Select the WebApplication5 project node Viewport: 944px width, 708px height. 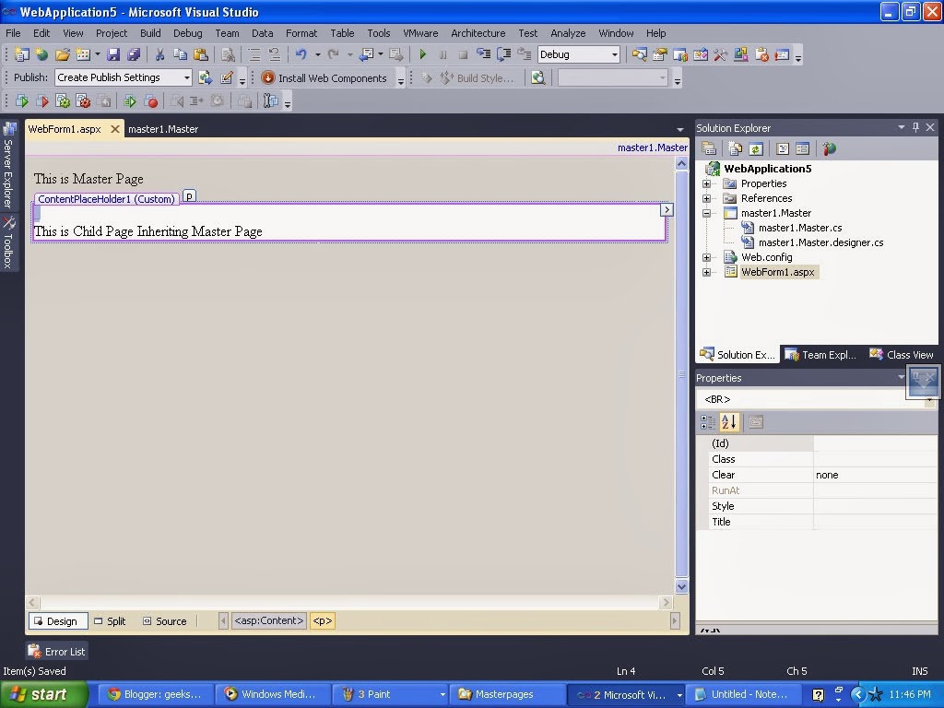point(768,169)
